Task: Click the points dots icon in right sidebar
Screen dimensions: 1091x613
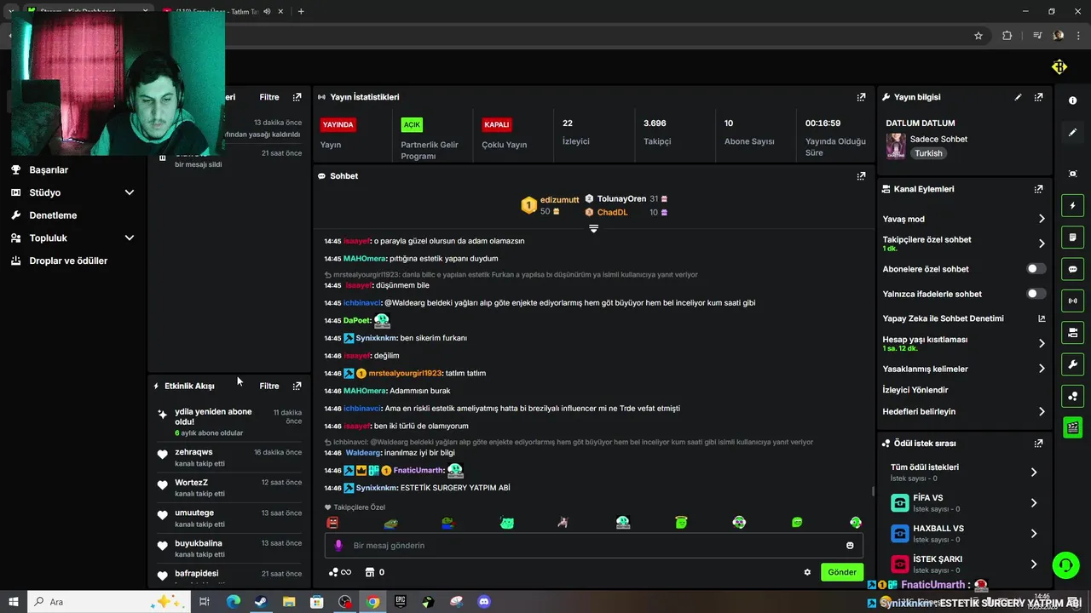Action: [1072, 396]
